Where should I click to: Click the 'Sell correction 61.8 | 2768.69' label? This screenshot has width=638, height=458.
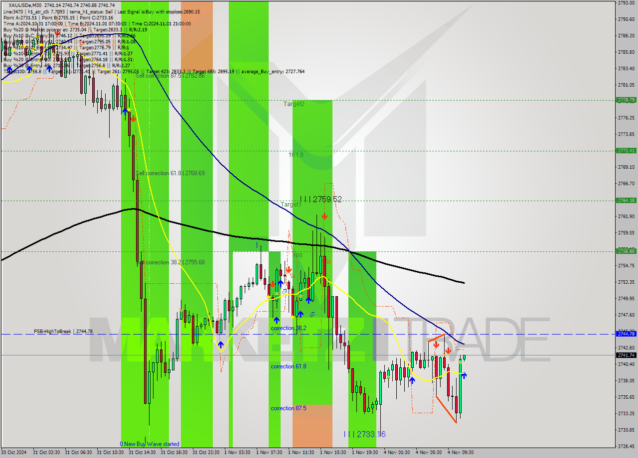[x=170, y=173]
